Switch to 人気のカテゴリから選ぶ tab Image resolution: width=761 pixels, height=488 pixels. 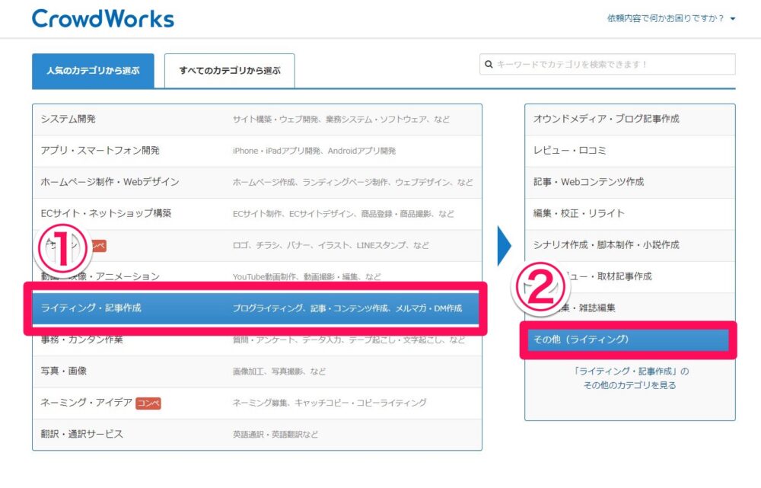coord(93,71)
